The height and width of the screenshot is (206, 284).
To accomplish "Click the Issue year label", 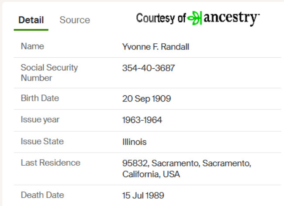I will (x=40, y=120).
